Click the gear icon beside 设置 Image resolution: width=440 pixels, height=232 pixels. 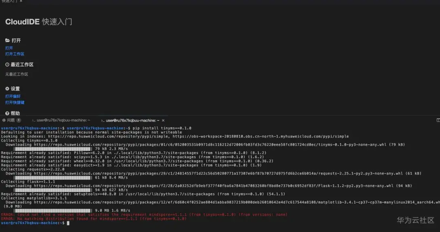pyautogui.click(x=7, y=89)
